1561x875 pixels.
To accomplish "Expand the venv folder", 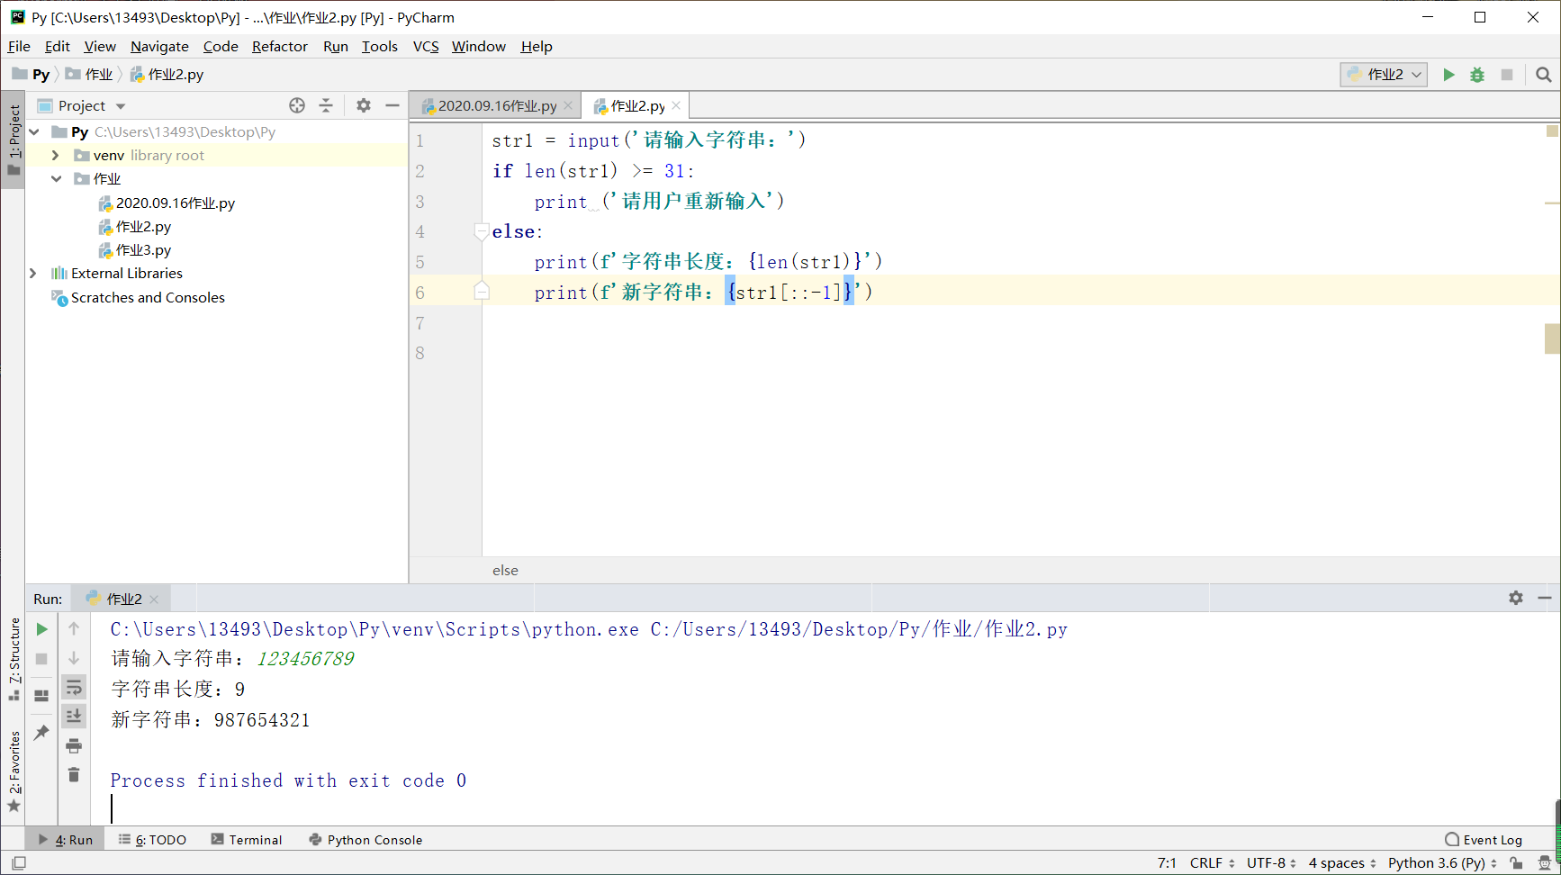I will [56, 156].
